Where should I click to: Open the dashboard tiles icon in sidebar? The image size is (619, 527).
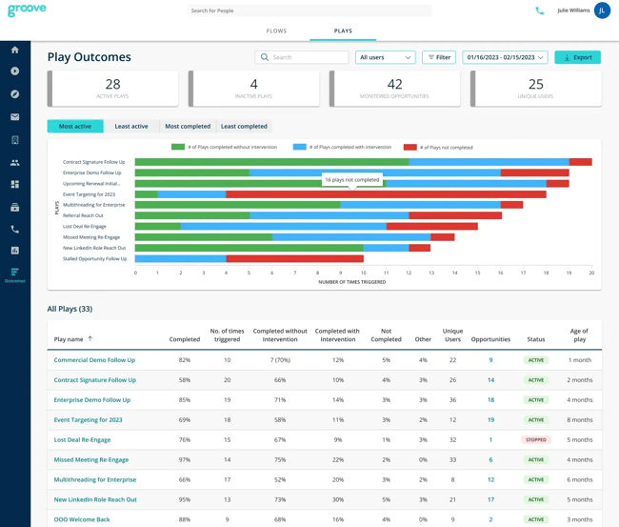[x=15, y=184]
